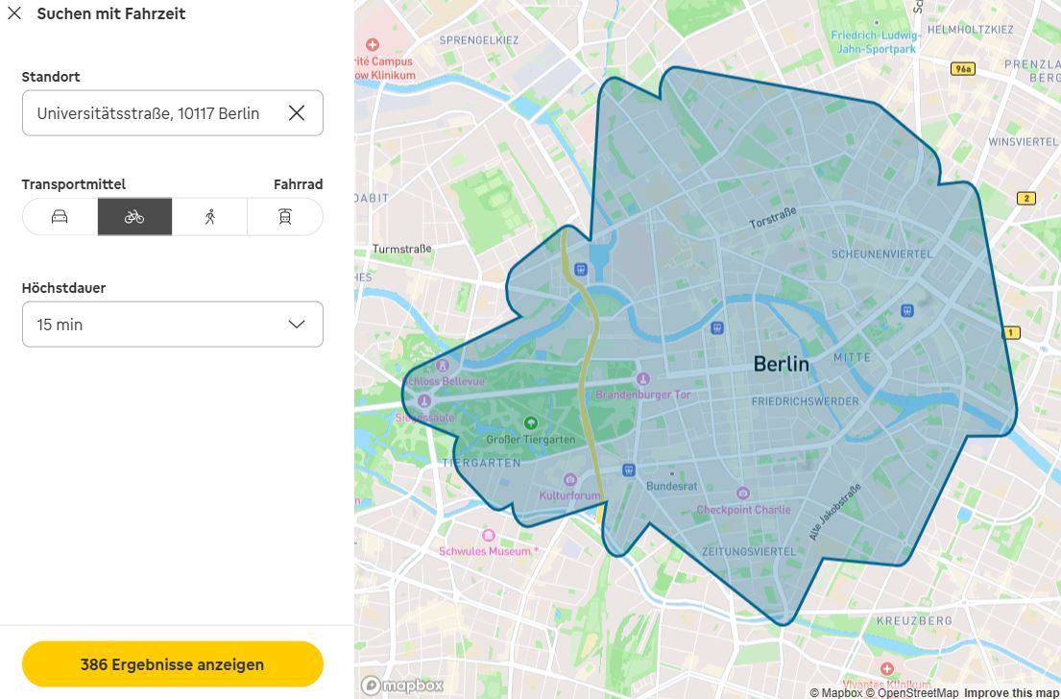The height and width of the screenshot is (699, 1061).
Task: Open the Improve this map link
Action: [1011, 692]
